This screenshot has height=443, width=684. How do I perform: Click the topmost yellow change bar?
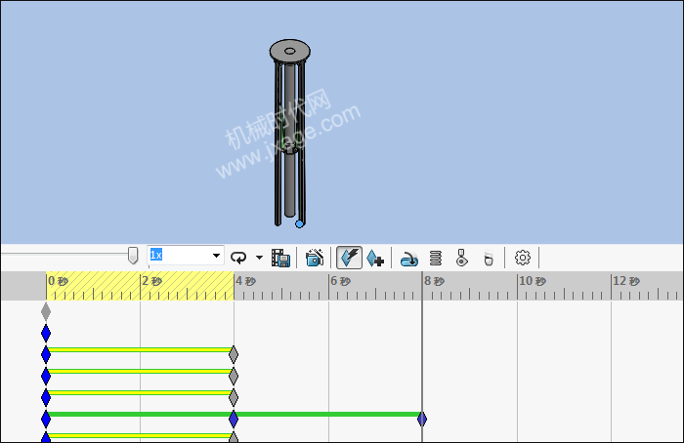coord(140,349)
